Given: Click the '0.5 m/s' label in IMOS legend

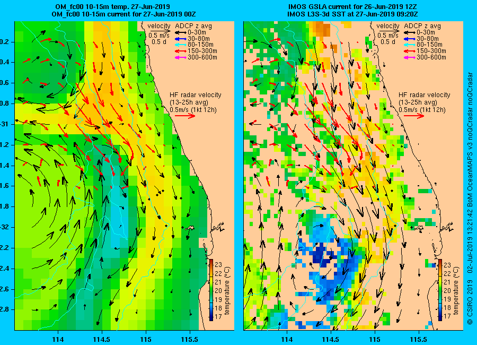Looking at the screenshot, I should click(x=388, y=36).
